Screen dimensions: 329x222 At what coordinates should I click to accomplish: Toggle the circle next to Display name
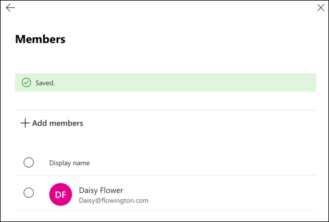29,162
